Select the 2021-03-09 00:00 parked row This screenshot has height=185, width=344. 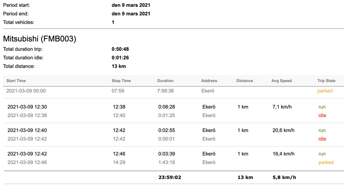coord(174,91)
